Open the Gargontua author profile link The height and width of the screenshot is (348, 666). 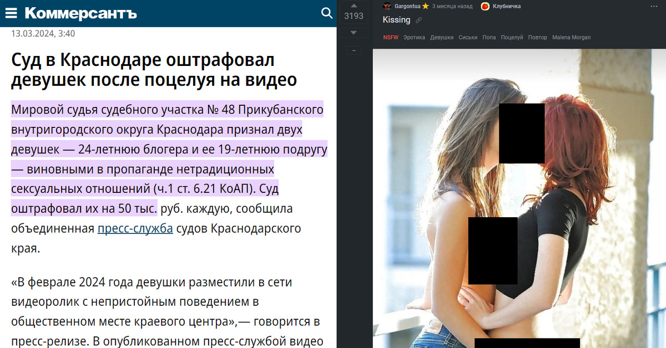pos(407,6)
